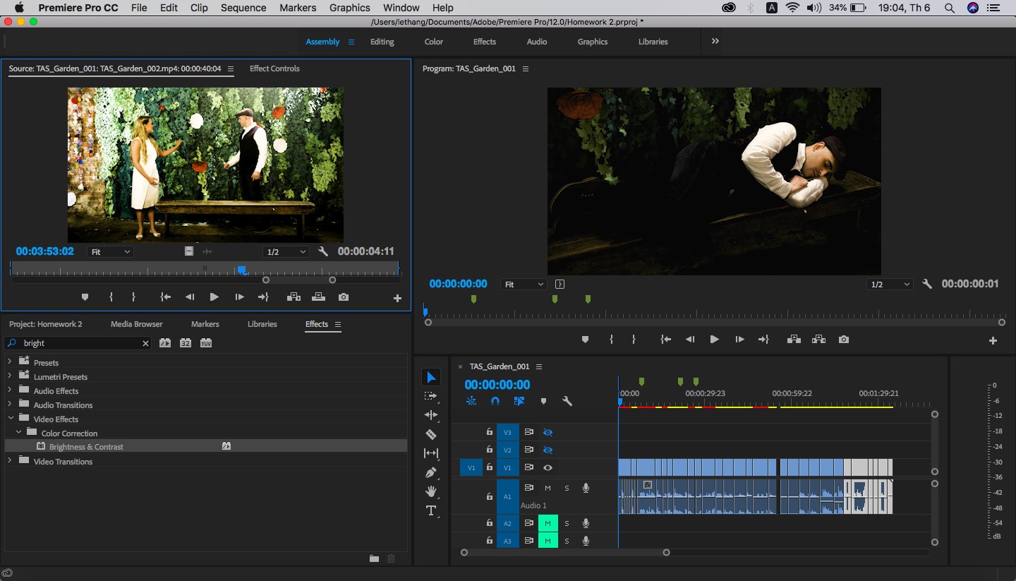
Task: Click the Export Frame camera icon in Program monitor
Action: [x=843, y=340]
